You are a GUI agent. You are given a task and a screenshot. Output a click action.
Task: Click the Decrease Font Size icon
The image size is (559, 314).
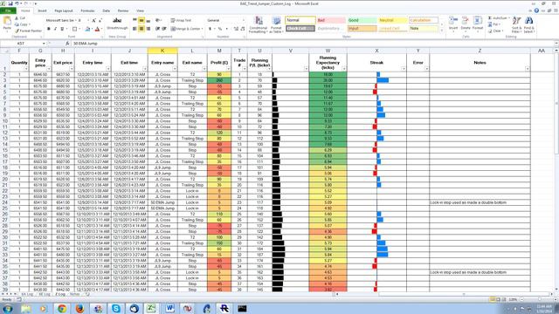pyautogui.click(x=100, y=20)
